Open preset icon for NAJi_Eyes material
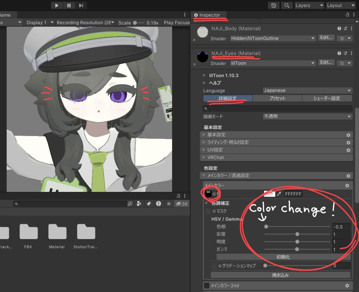Viewport: 359px width, 292px height. click(345, 53)
